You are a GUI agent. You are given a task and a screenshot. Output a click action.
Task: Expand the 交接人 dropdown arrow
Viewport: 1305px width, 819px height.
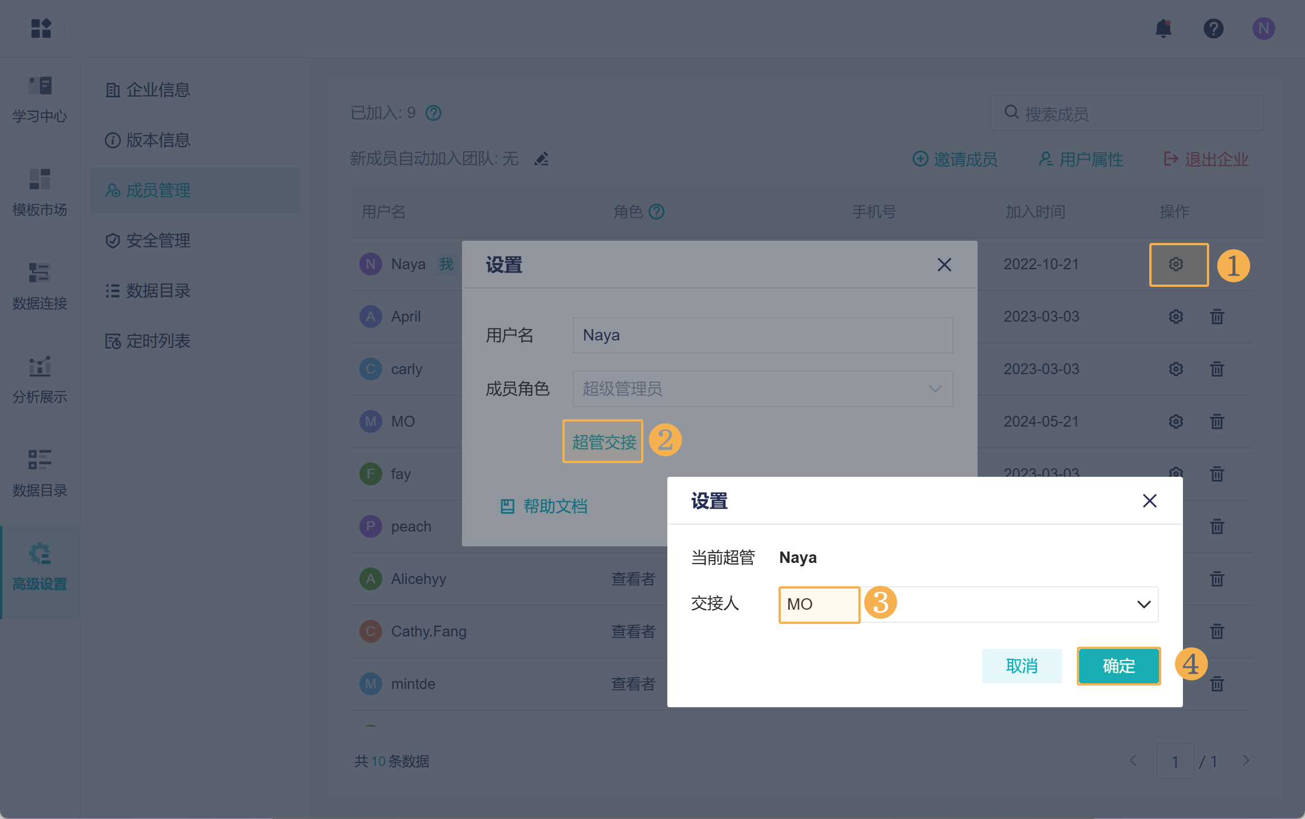coord(1144,604)
